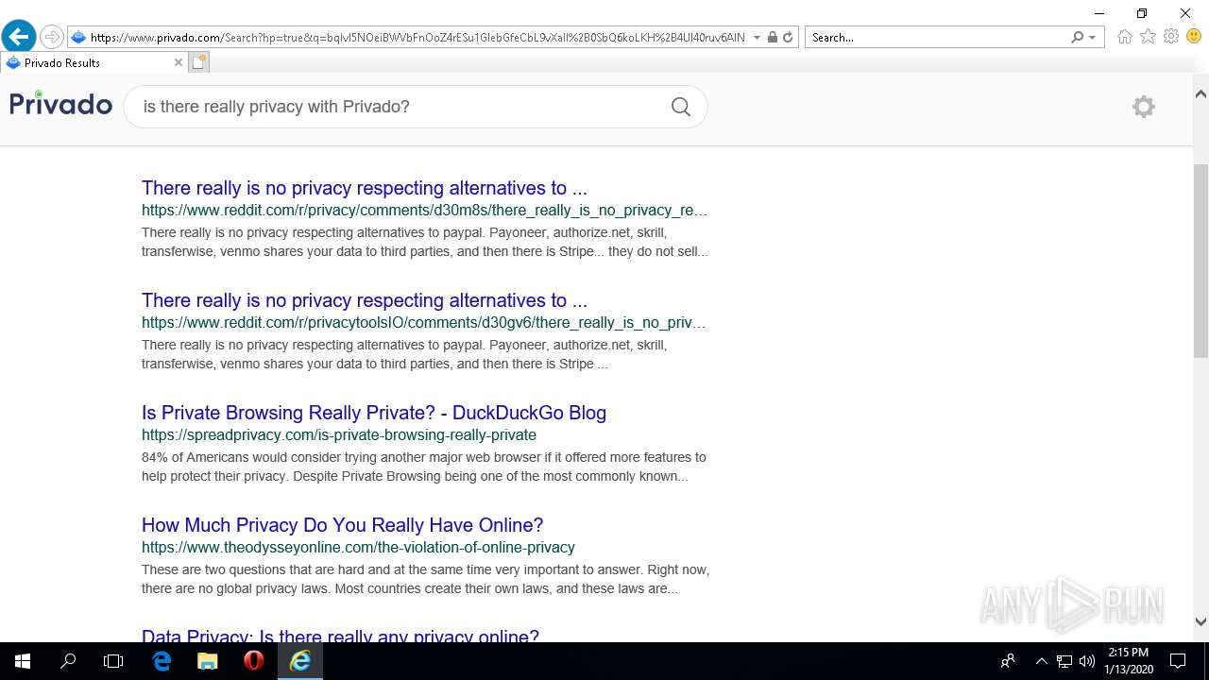Open Task View on taskbar
The width and height of the screenshot is (1209, 680).
point(113,661)
